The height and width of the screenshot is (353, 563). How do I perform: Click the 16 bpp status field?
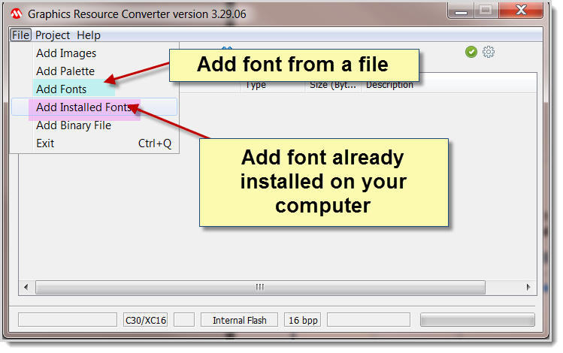[x=303, y=320]
